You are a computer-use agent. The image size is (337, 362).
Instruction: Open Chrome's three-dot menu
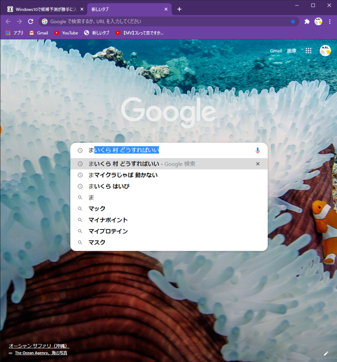330,21
